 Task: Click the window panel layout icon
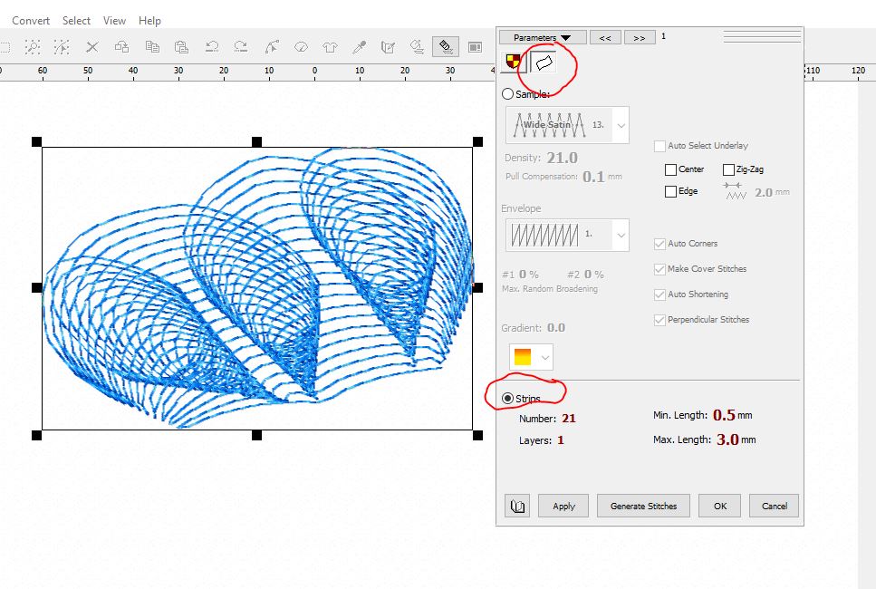pos(476,47)
